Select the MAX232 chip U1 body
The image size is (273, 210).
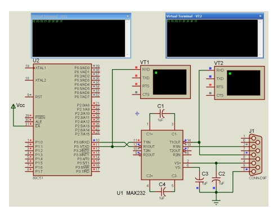click(x=162, y=155)
